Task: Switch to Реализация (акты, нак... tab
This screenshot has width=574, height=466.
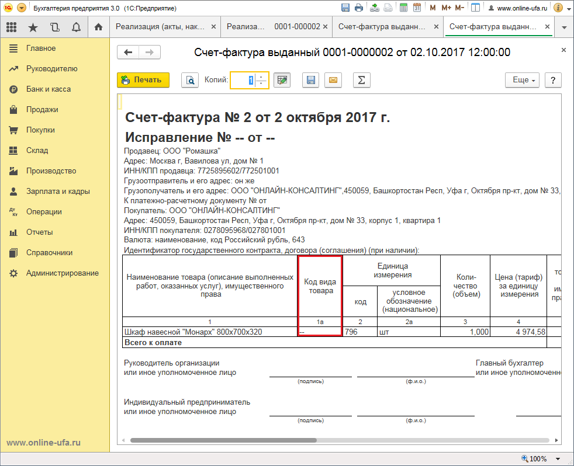Action: 160,27
